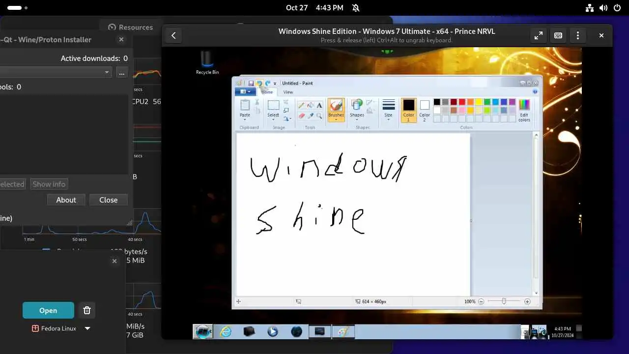Click the trash delete icon beside Open
Screen dimensions: 629x354
[x=87, y=310]
